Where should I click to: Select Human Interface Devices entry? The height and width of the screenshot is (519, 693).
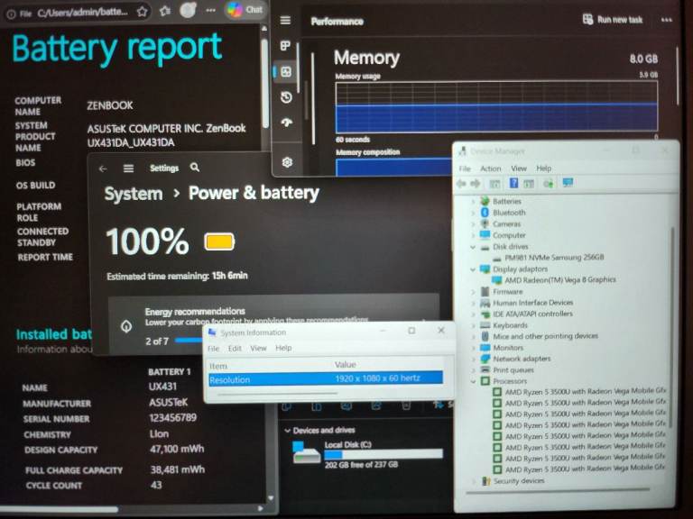532,303
